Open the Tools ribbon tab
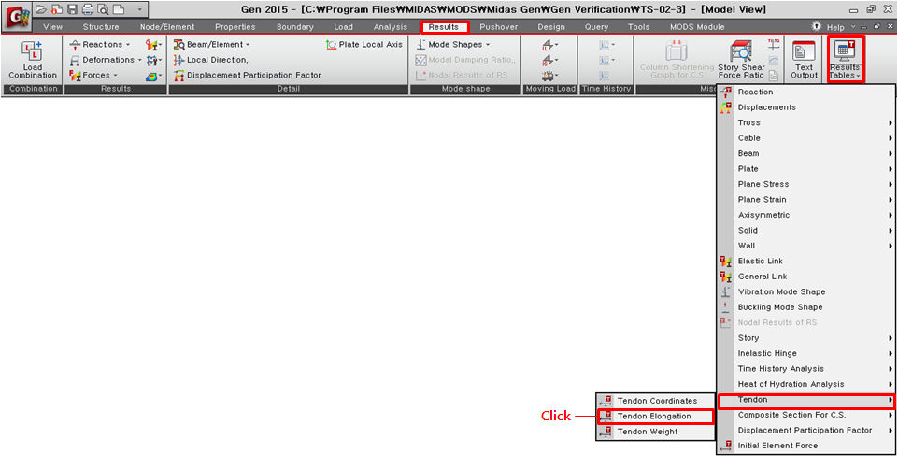 coord(638,27)
